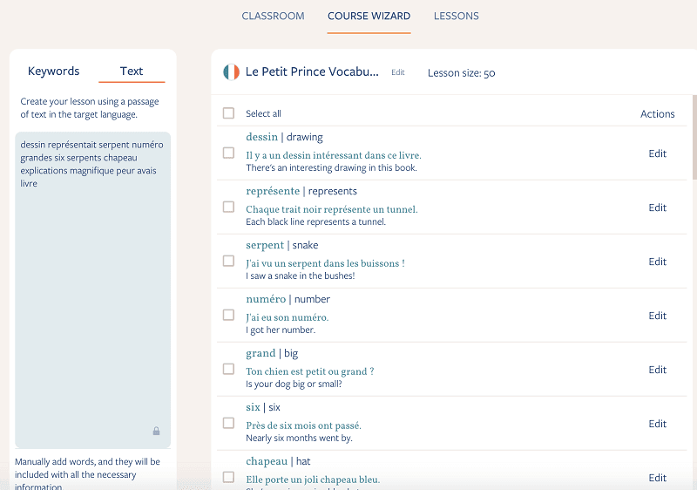Click sentence 'J'ai eu son numéro.'
Screen dimensions: 697x490
pyautogui.click(x=288, y=317)
